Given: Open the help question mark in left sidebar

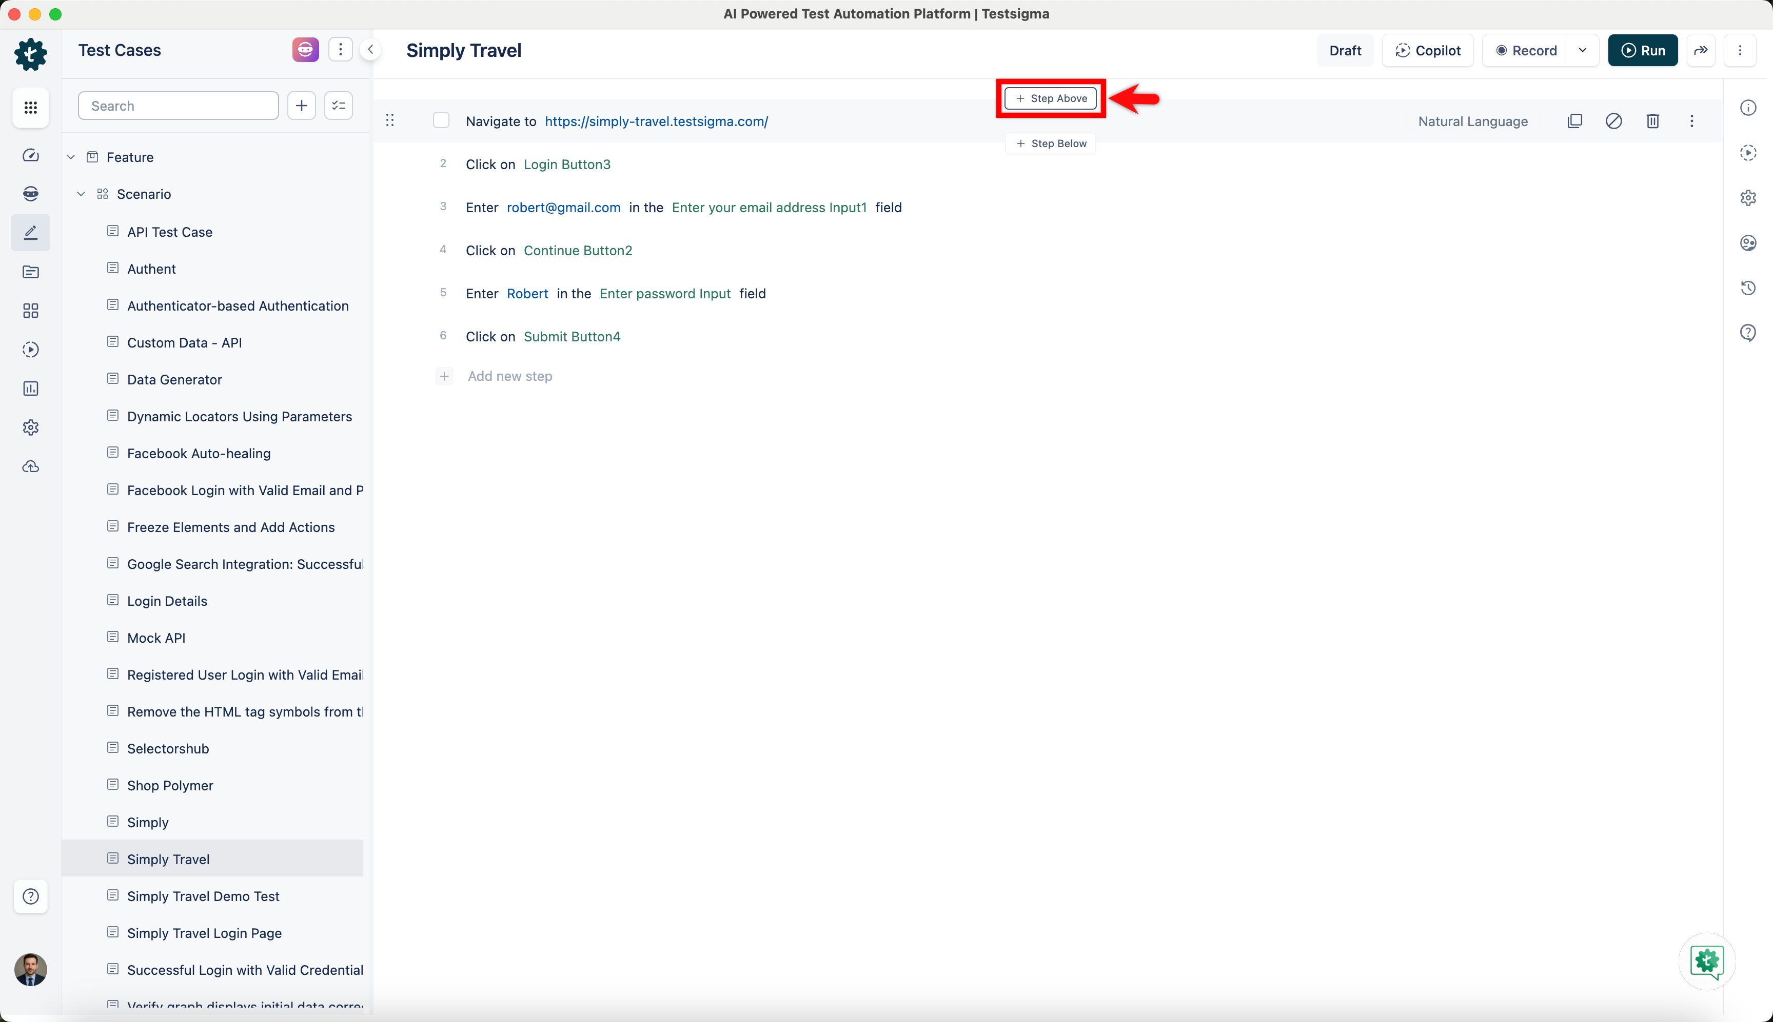Looking at the screenshot, I should click(x=30, y=896).
